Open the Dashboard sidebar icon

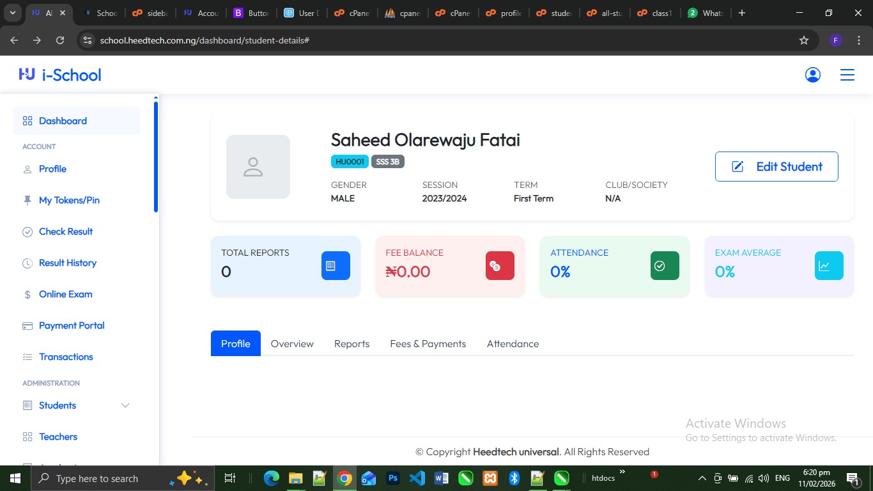click(x=27, y=121)
